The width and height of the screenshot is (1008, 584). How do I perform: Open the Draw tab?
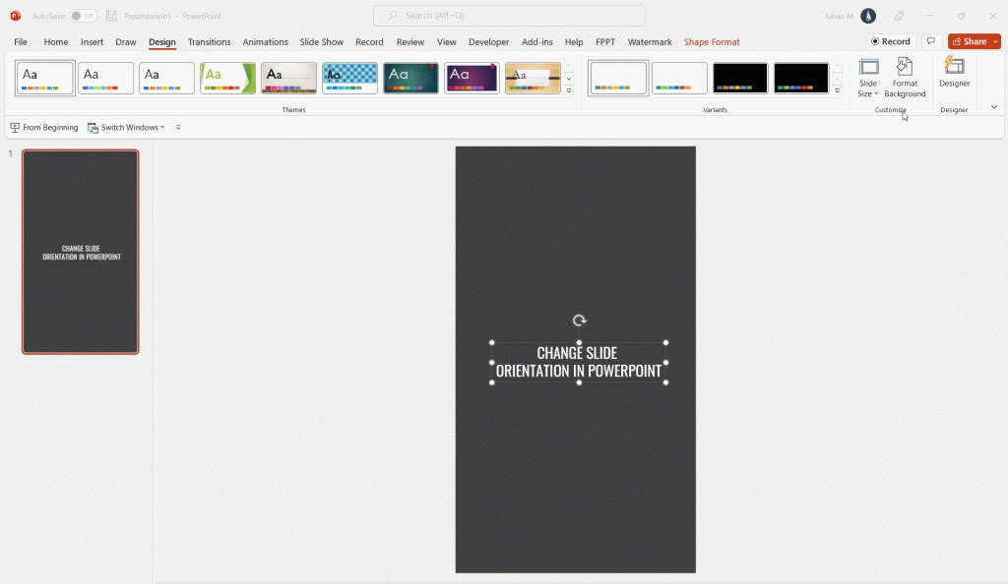point(126,41)
